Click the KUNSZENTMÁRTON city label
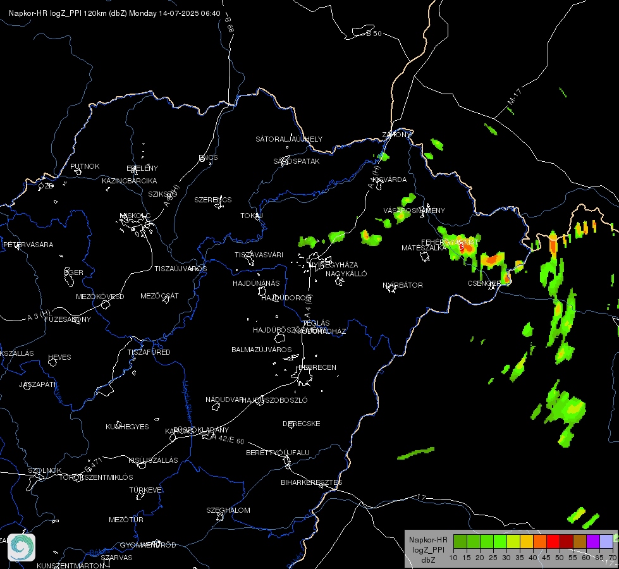 (71, 565)
